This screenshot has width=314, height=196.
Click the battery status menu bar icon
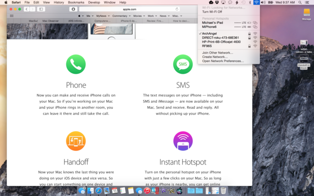point(270,3)
